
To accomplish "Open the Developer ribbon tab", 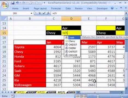I will (102, 8).
